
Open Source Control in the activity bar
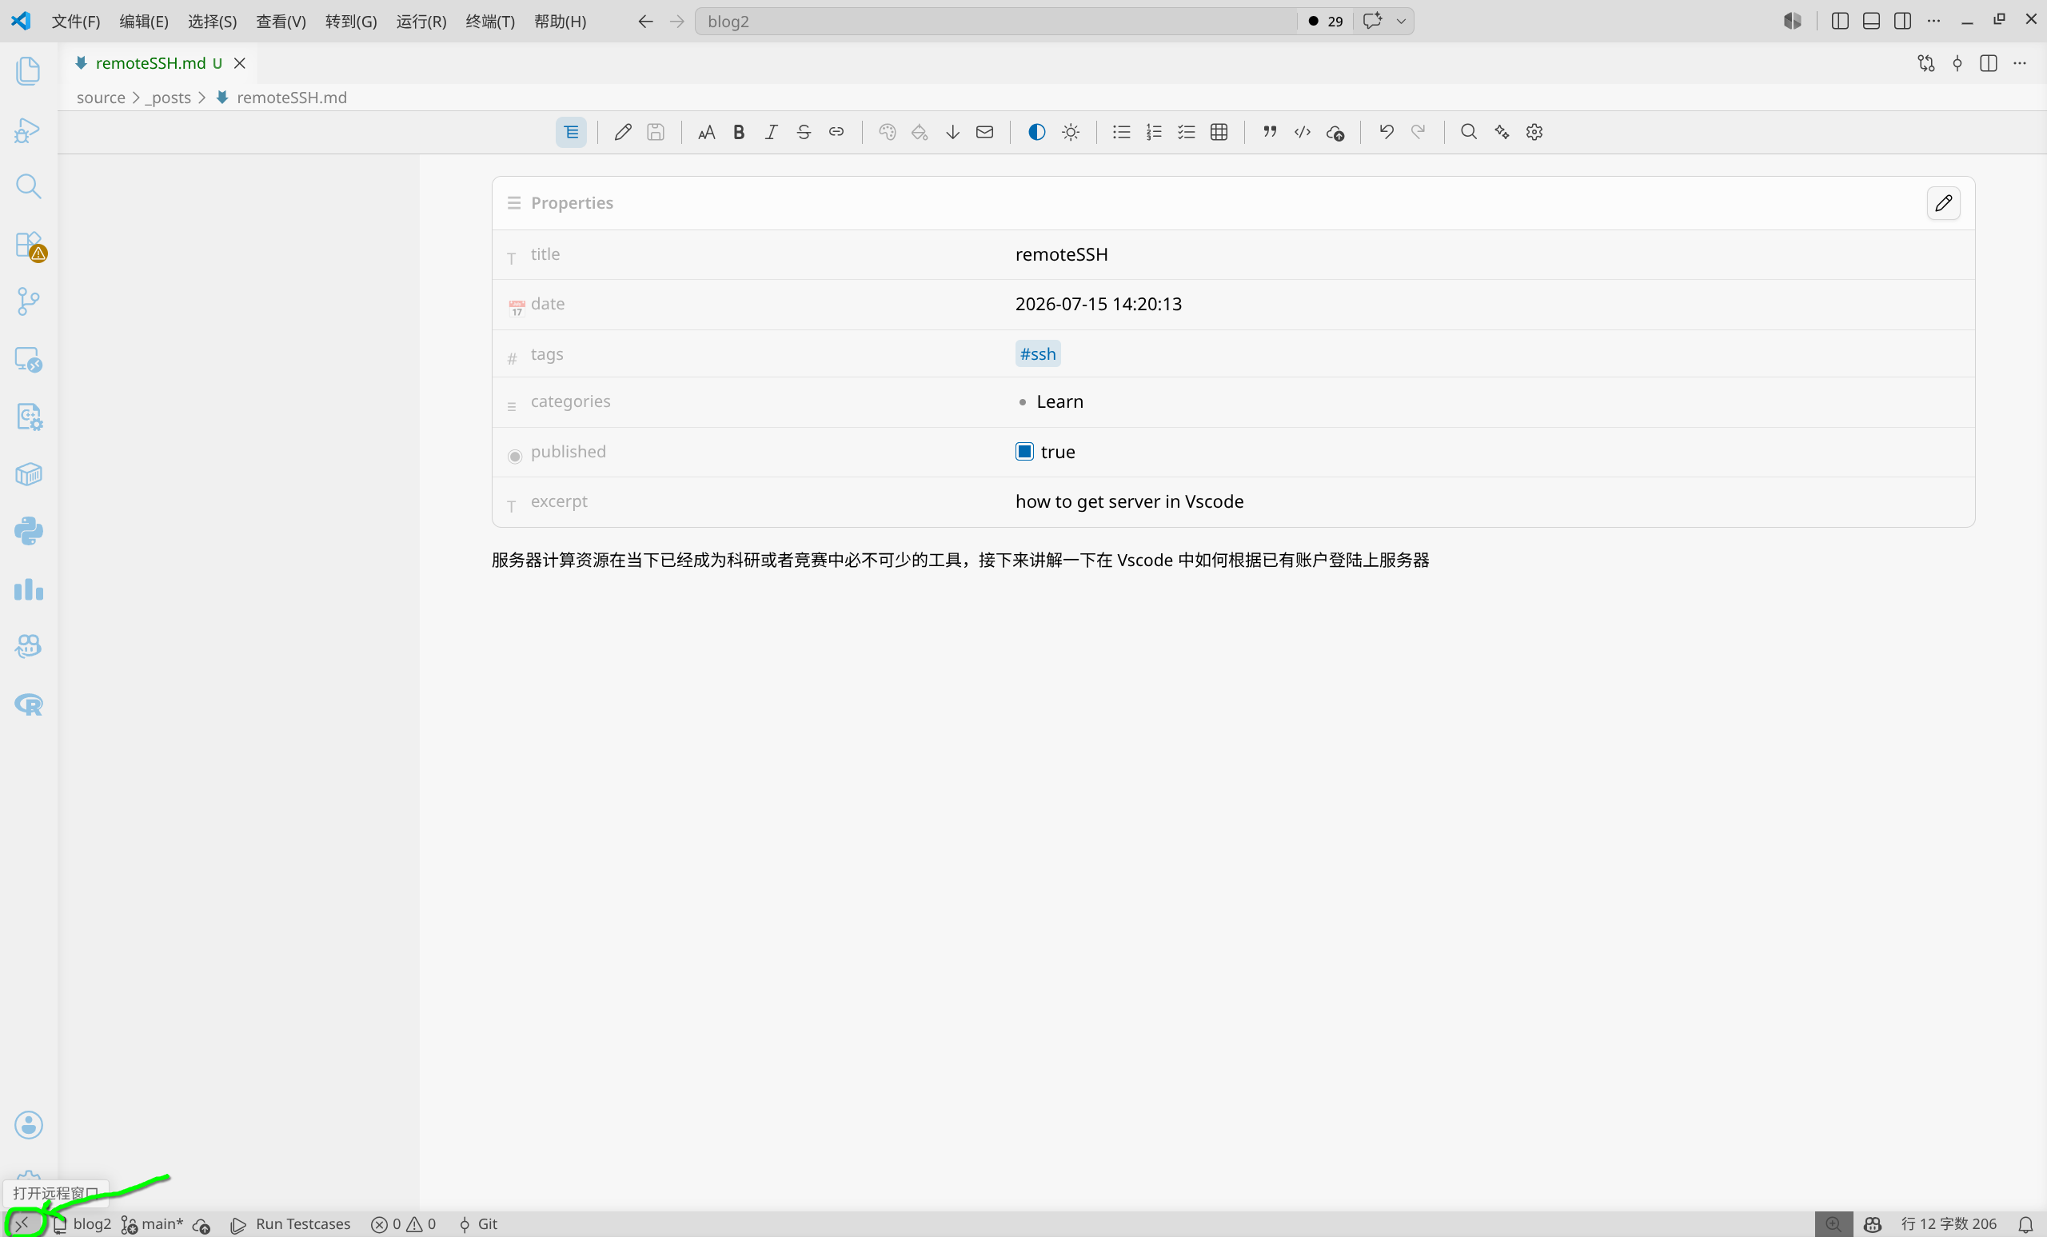tap(28, 301)
